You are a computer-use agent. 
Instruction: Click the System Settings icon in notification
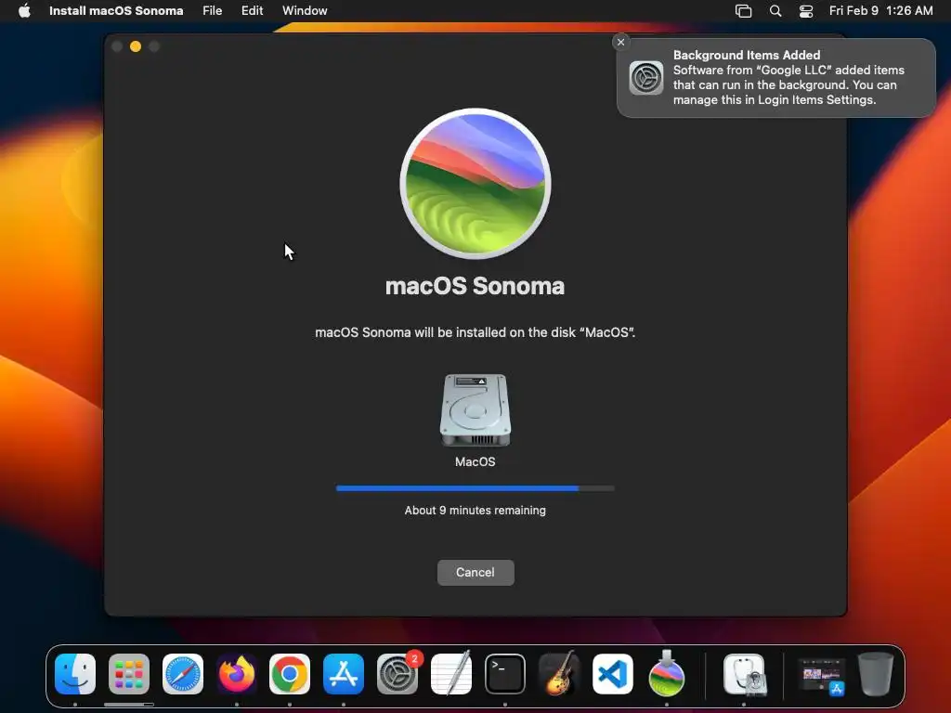tap(646, 78)
